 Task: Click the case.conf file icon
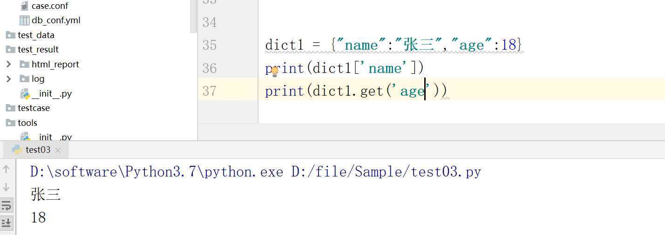pyautogui.click(x=25, y=6)
